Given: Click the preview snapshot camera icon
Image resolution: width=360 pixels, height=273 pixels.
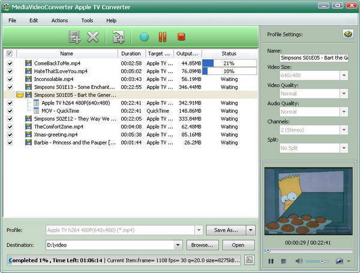Looking at the screenshot, I should coord(340,261).
